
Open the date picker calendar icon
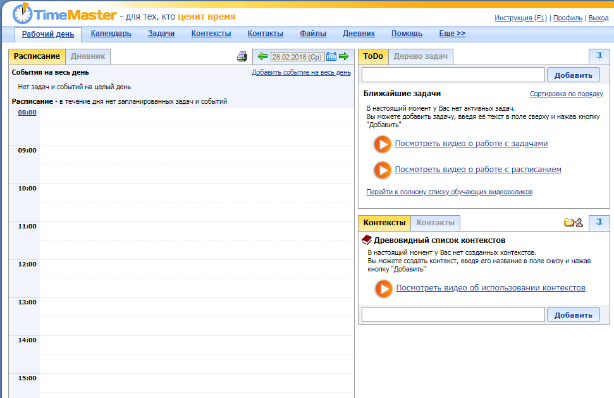[331, 56]
